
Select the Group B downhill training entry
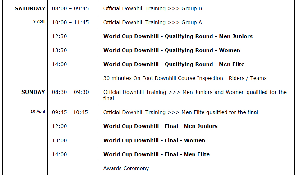click(x=153, y=9)
